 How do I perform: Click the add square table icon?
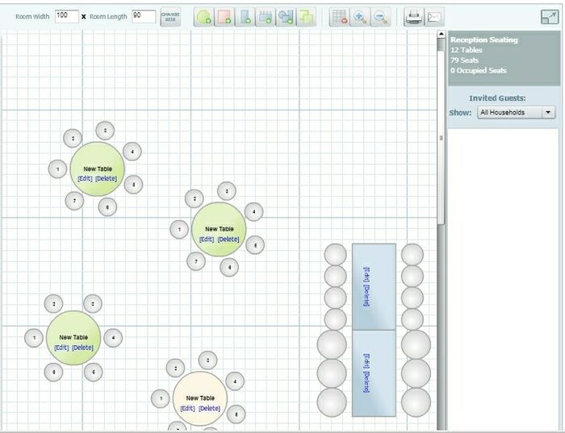(224, 17)
